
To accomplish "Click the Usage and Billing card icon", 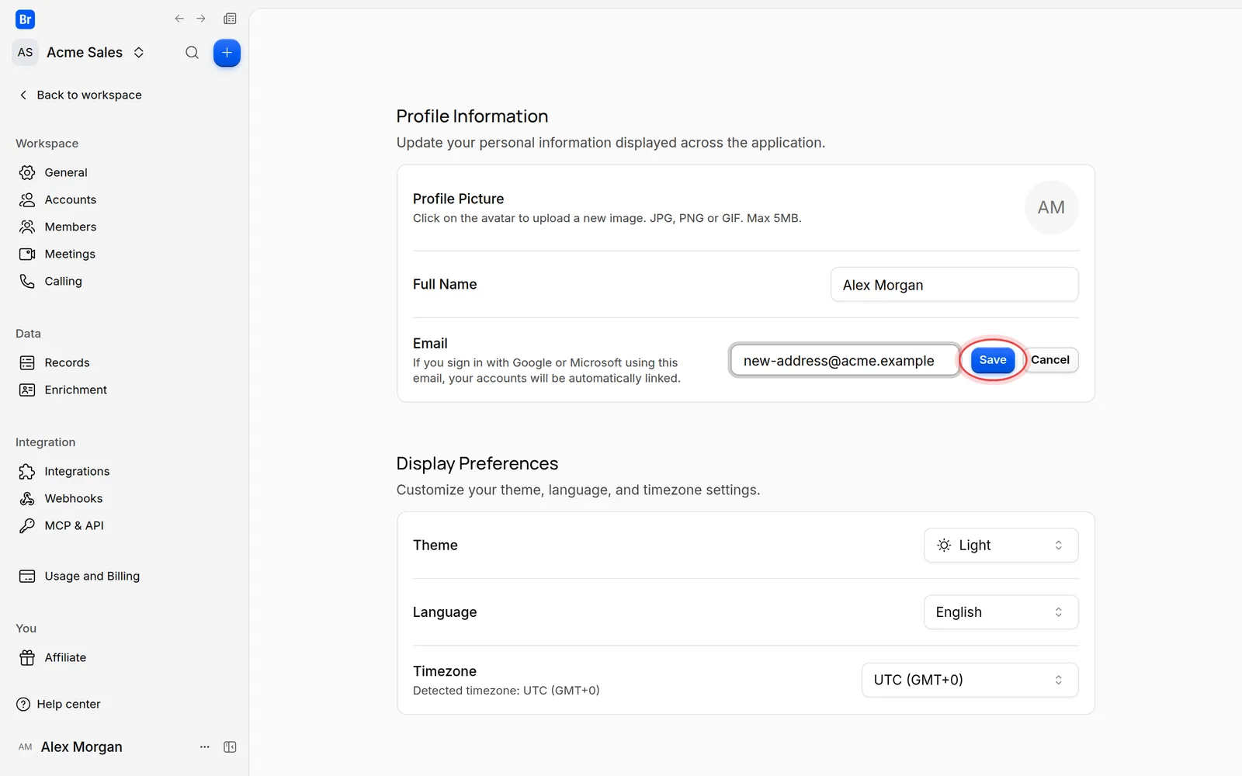I will [x=27, y=576].
